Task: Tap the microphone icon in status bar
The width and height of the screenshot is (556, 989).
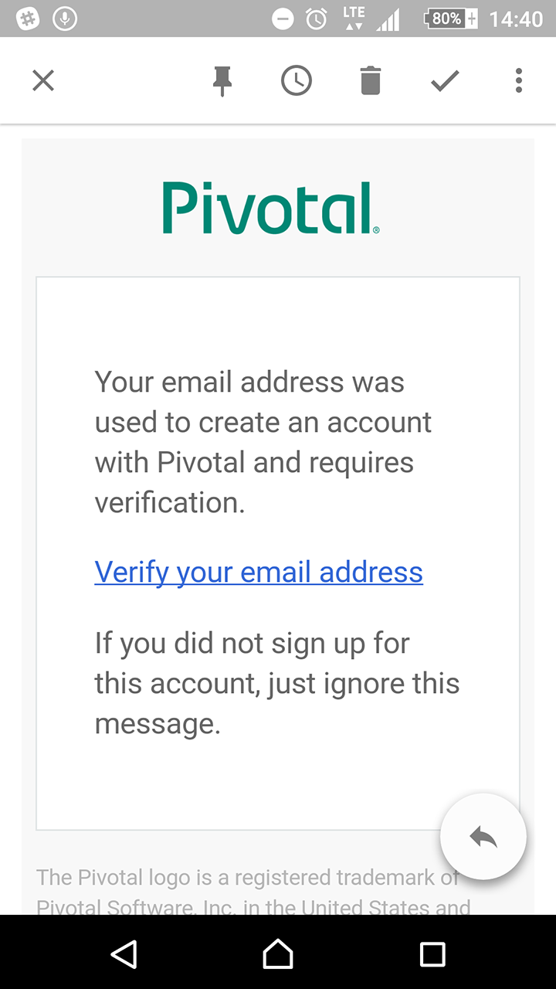Action: click(65, 19)
